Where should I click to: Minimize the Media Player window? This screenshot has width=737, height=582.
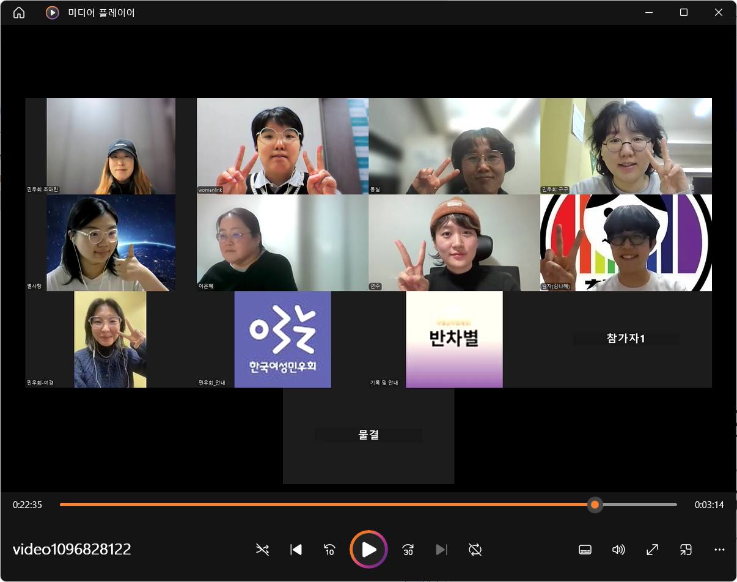[x=650, y=12]
